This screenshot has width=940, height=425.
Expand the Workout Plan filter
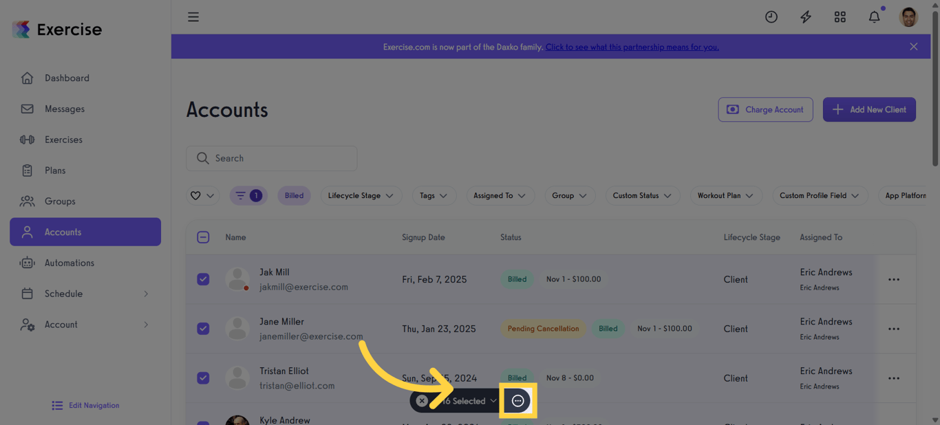point(725,196)
